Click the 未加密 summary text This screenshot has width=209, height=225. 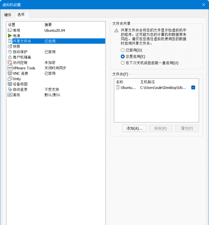[50, 63]
